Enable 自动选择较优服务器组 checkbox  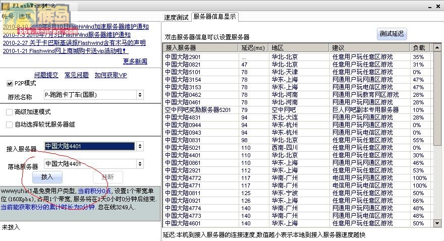point(10,125)
